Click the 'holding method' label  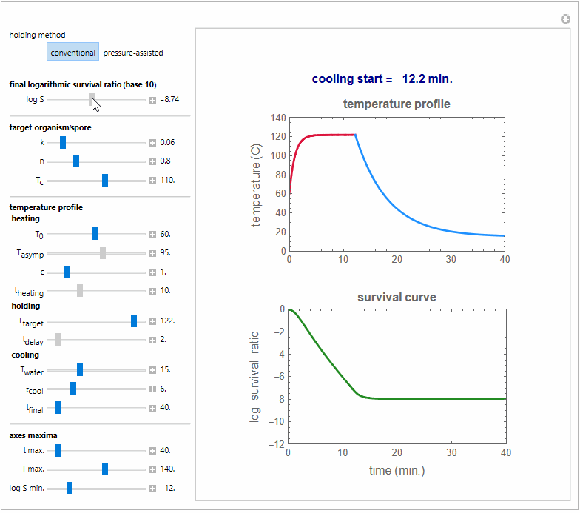[37, 36]
